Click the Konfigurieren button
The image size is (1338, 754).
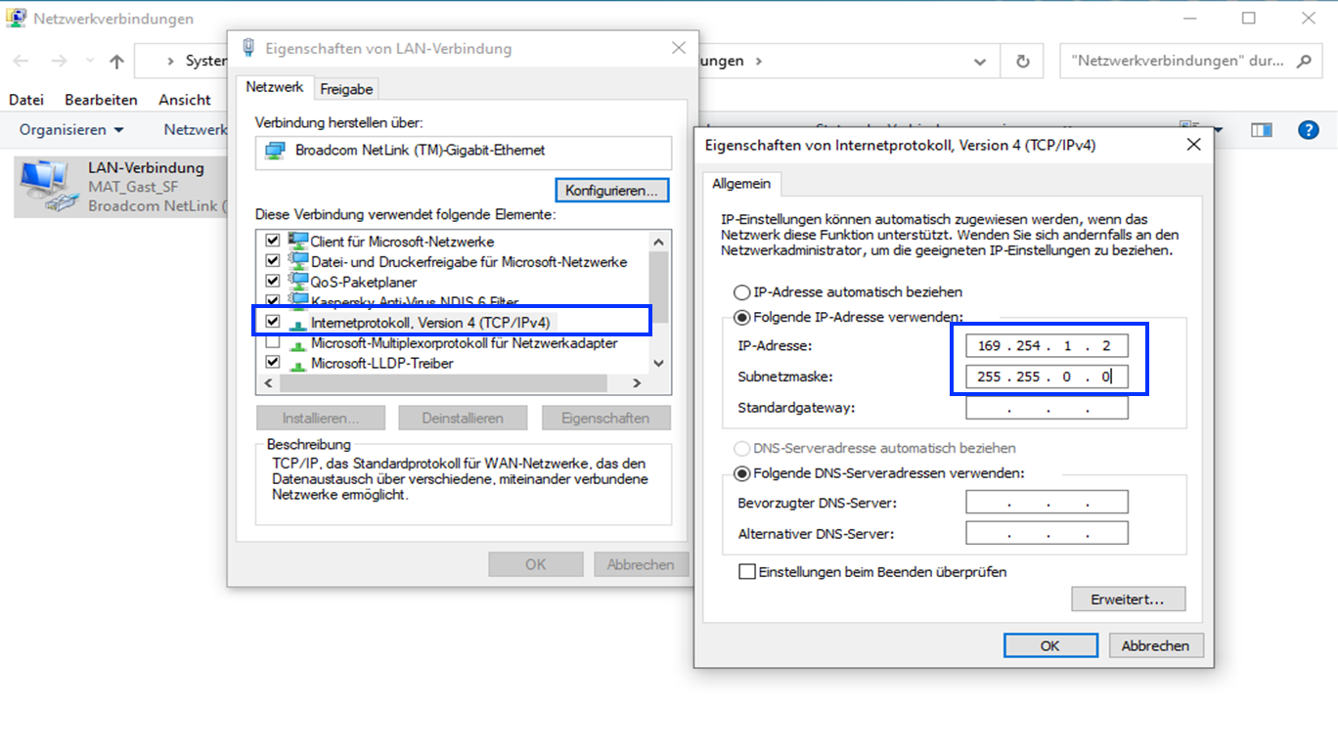coord(611,190)
